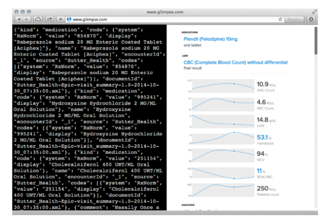Image resolution: width=332 pixels, height=224 pixels.
Task: Select the Platelets count trend chart
Action: 223,190
